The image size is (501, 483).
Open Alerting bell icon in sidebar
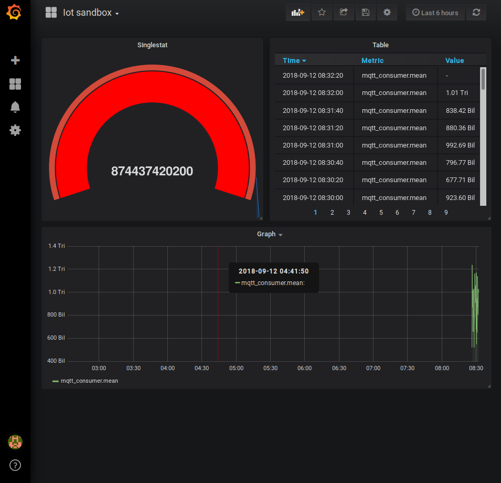pyautogui.click(x=15, y=107)
